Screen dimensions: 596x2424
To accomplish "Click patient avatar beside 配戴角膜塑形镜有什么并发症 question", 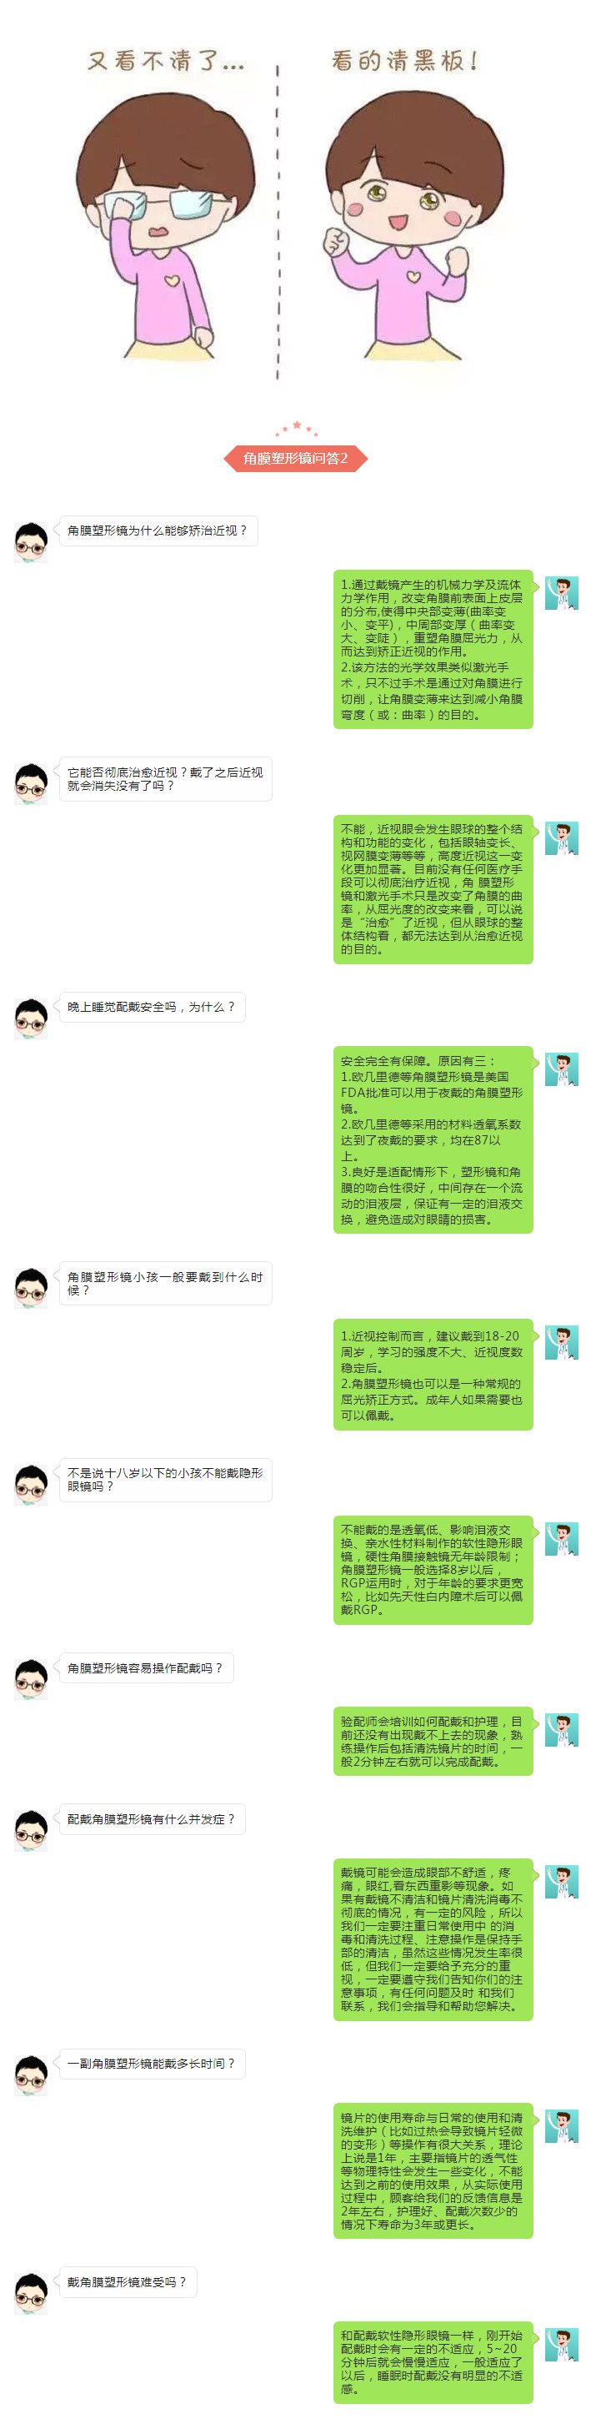I will pyautogui.click(x=31, y=1831).
